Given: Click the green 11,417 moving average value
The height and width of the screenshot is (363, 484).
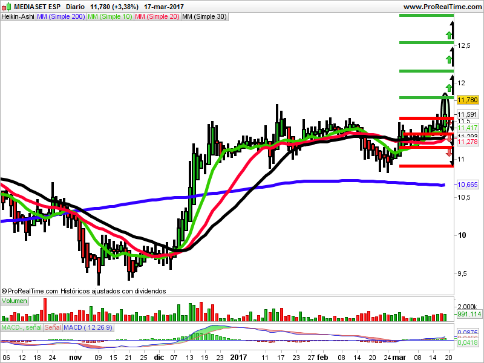Looking at the screenshot, I should (x=468, y=128).
